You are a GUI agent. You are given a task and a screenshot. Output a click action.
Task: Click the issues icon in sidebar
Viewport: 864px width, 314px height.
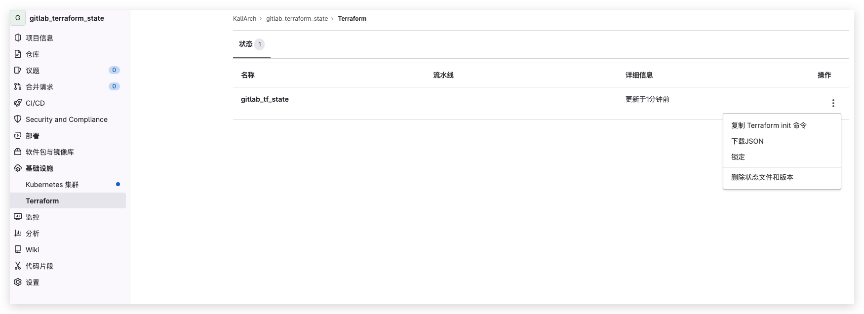[x=18, y=70]
